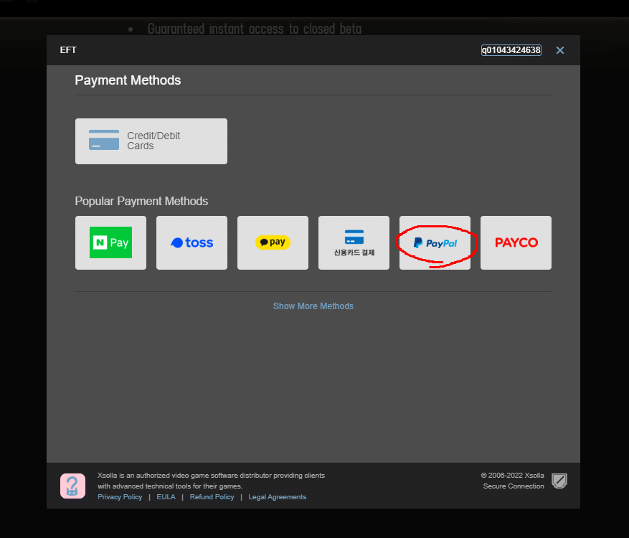Open the Legal Agreements link
629x538 pixels.
click(x=277, y=496)
